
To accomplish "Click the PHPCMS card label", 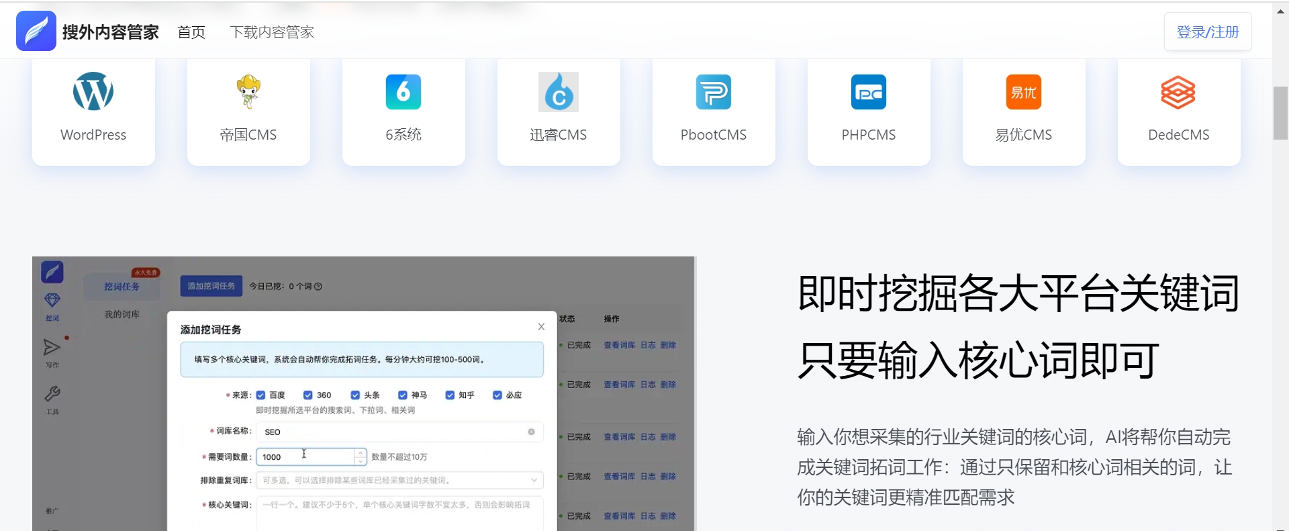I will 869,135.
